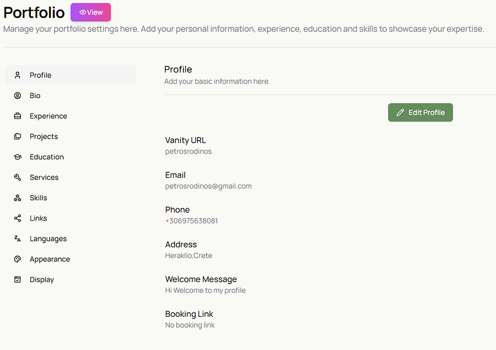Open the Experience section
This screenshot has width=496, height=350.
point(48,116)
